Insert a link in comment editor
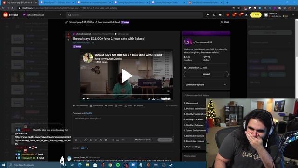This screenshot has height=168, width=298. [x=86, y=140]
